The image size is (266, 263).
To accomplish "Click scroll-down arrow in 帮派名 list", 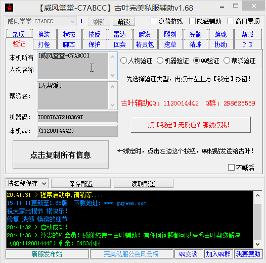I will point(112,104).
